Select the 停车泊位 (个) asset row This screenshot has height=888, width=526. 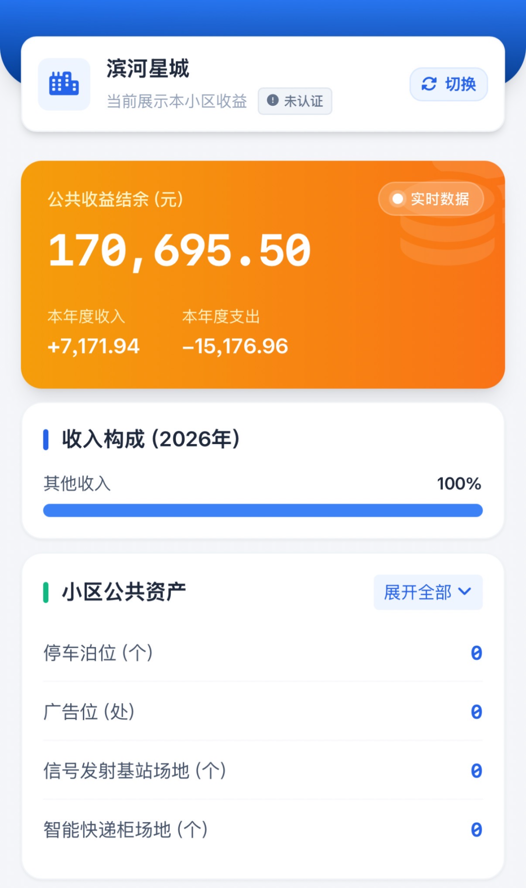263,653
